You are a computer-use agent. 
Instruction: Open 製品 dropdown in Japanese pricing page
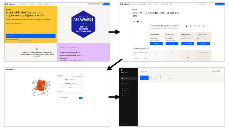point(151,4)
